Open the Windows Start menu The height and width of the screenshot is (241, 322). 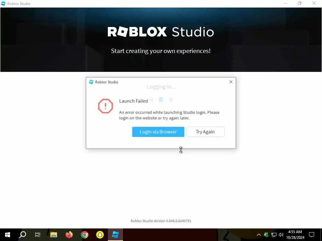coord(8,235)
